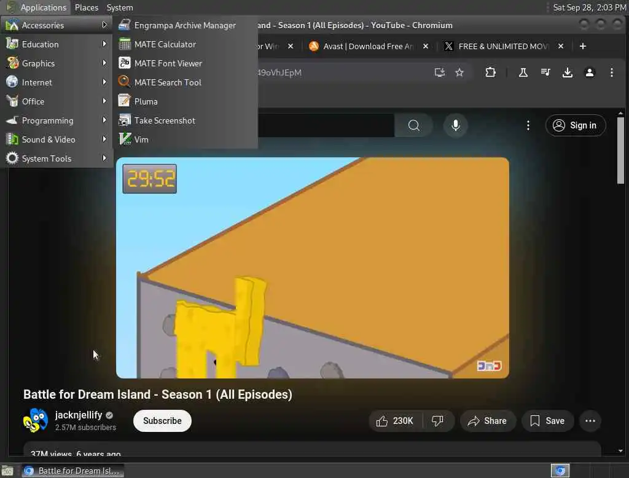Viewport: 629px width, 478px height.
Task: Click the install app icon in address bar
Action: (x=440, y=72)
